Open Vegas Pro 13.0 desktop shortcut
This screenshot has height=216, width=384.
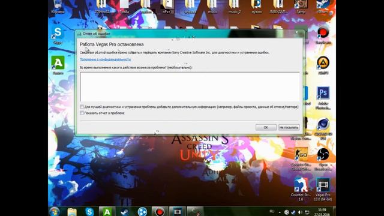(323, 189)
